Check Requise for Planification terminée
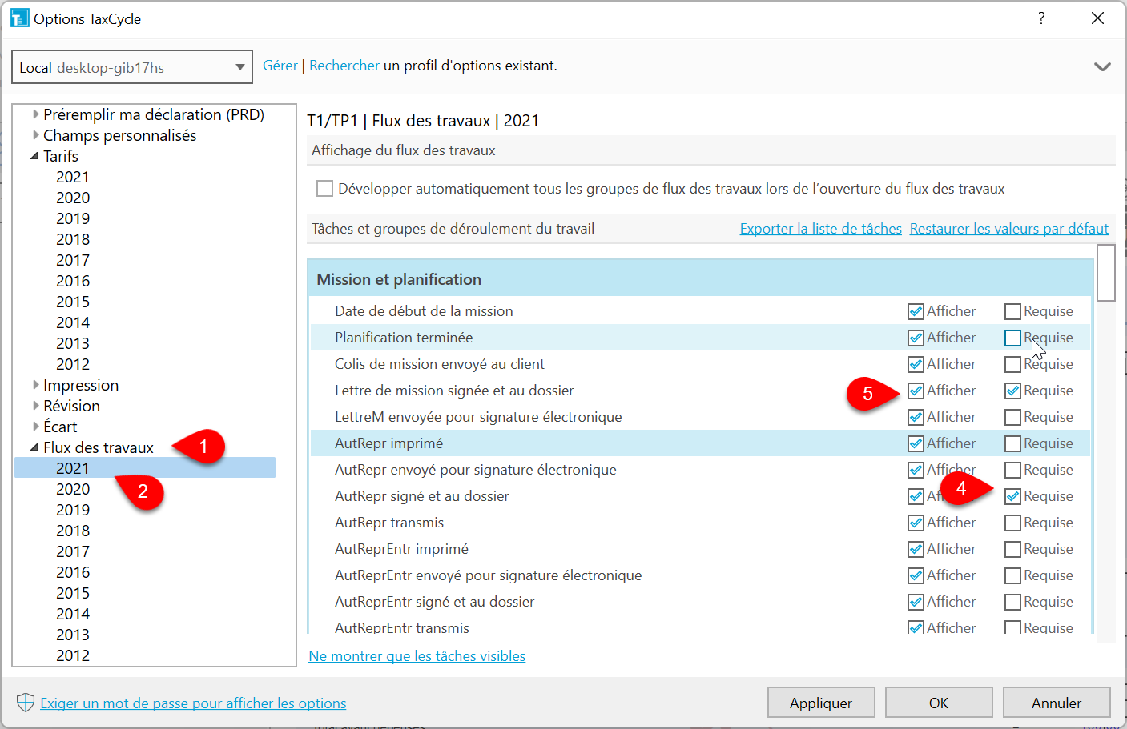1127x729 pixels. point(1012,338)
